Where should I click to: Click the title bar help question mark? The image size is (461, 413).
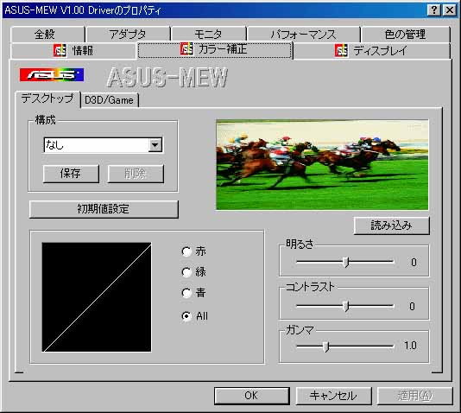[x=434, y=10]
